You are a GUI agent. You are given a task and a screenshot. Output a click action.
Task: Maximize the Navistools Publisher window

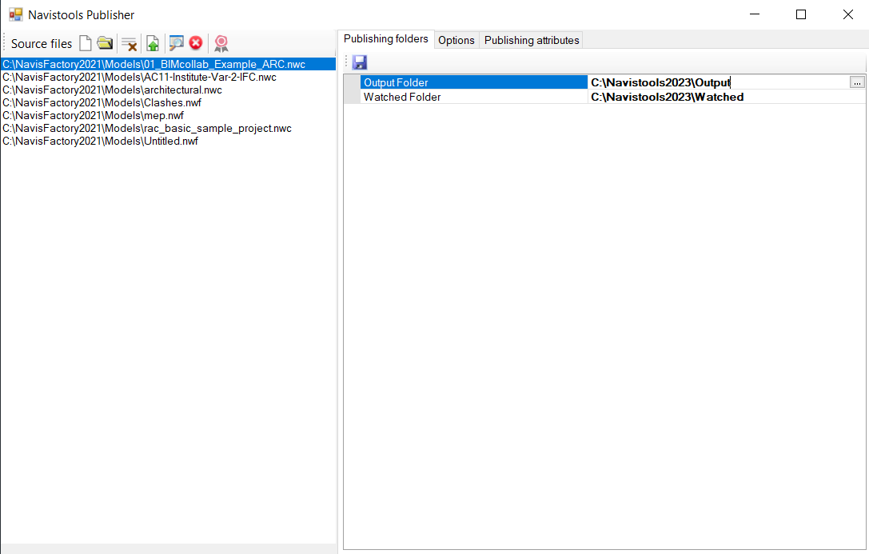801,14
